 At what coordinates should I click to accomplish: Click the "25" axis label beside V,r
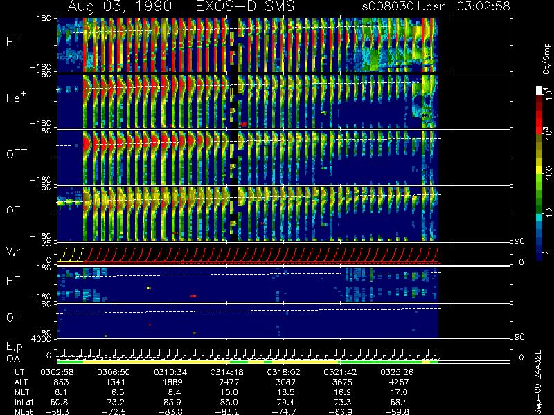pos(47,243)
